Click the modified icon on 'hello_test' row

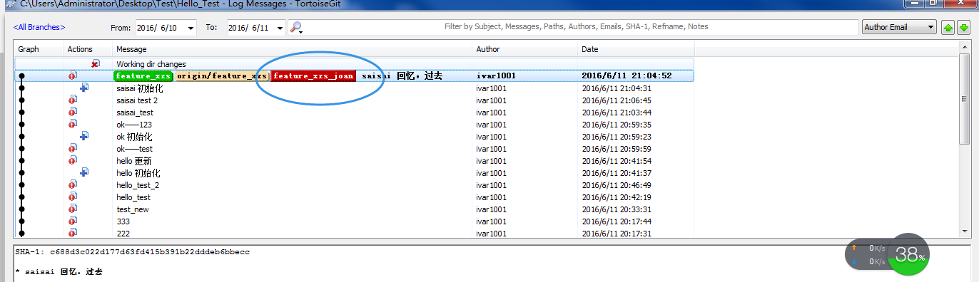pos(72,197)
